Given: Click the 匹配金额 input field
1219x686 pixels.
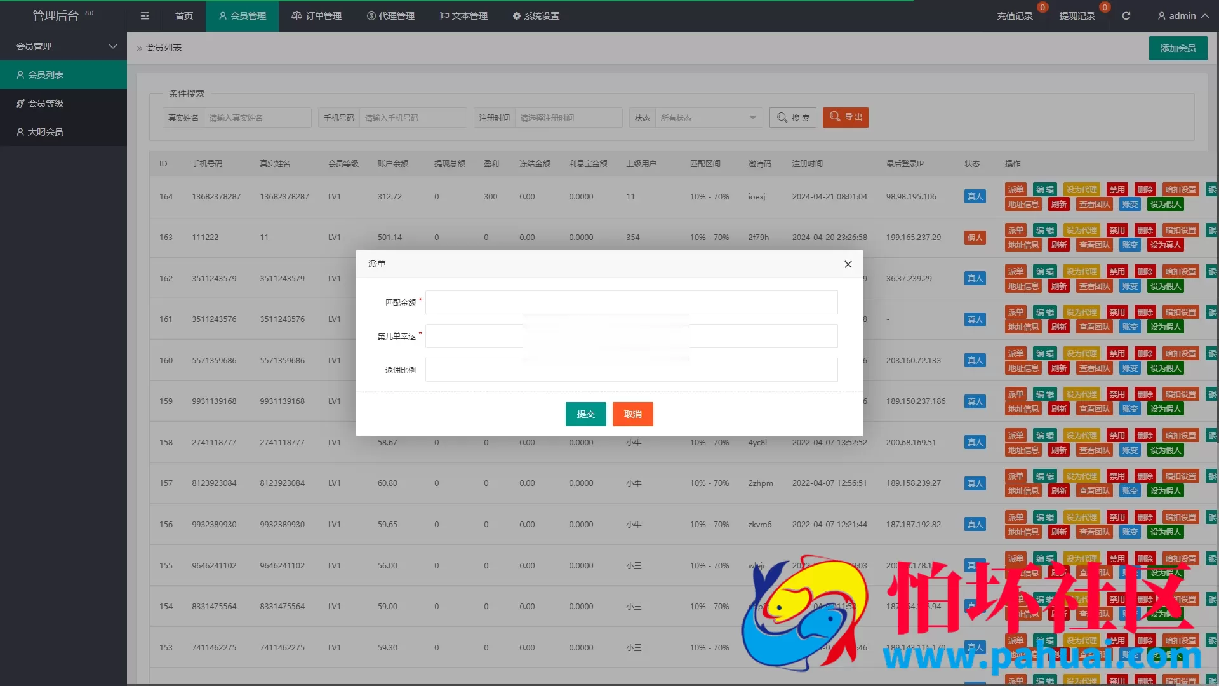Looking at the screenshot, I should pos(631,302).
